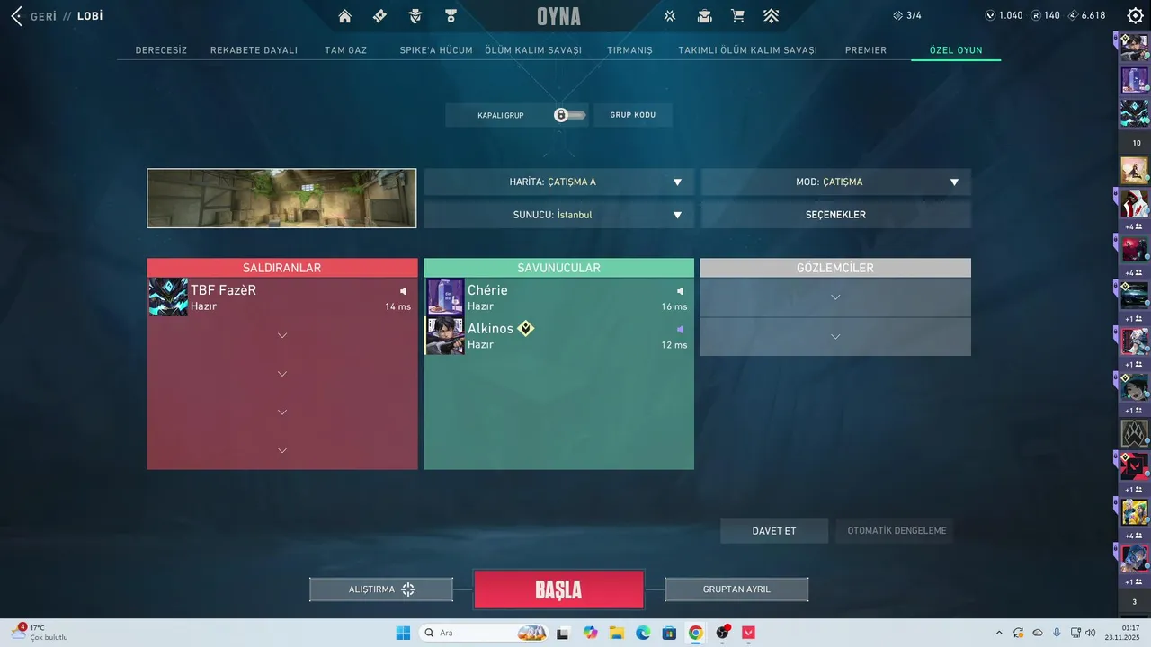1151x647 pixels.
Task: Toggle Alkinos speaker icon
Action: click(x=681, y=329)
